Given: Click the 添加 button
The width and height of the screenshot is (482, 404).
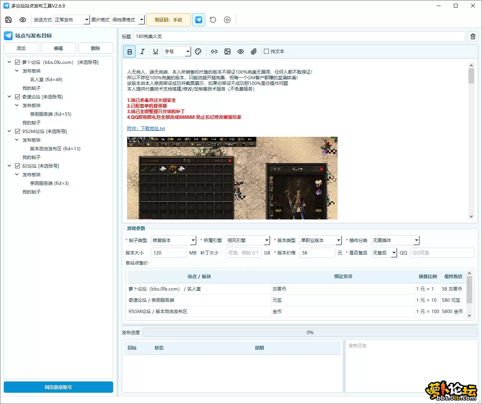Looking at the screenshot, I should 21,48.
